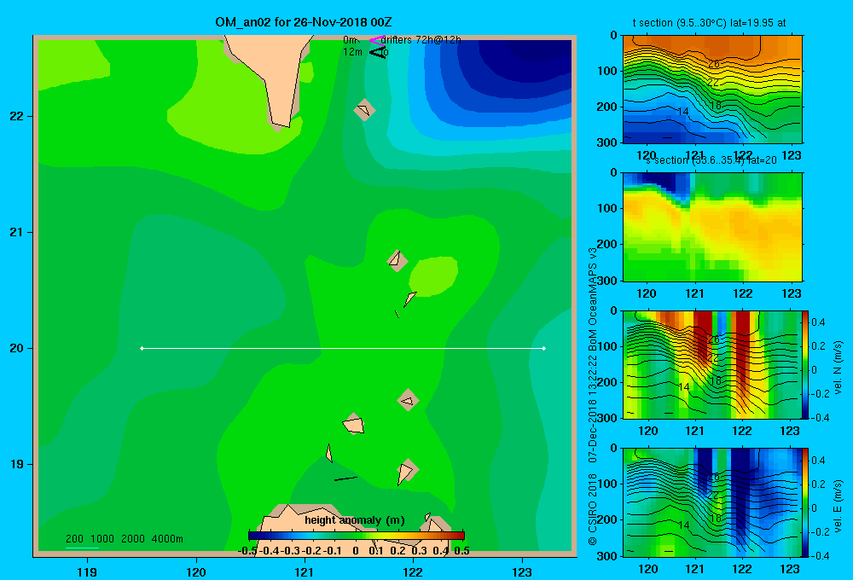
Task: Click the vel. E colorbar strip
Action: click(805, 502)
